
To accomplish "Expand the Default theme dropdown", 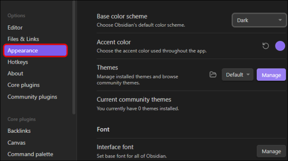I will [x=237, y=74].
